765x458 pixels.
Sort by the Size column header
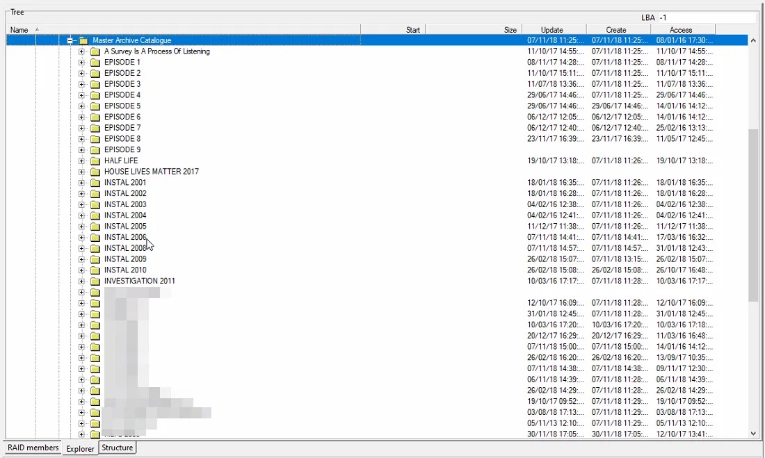510,30
